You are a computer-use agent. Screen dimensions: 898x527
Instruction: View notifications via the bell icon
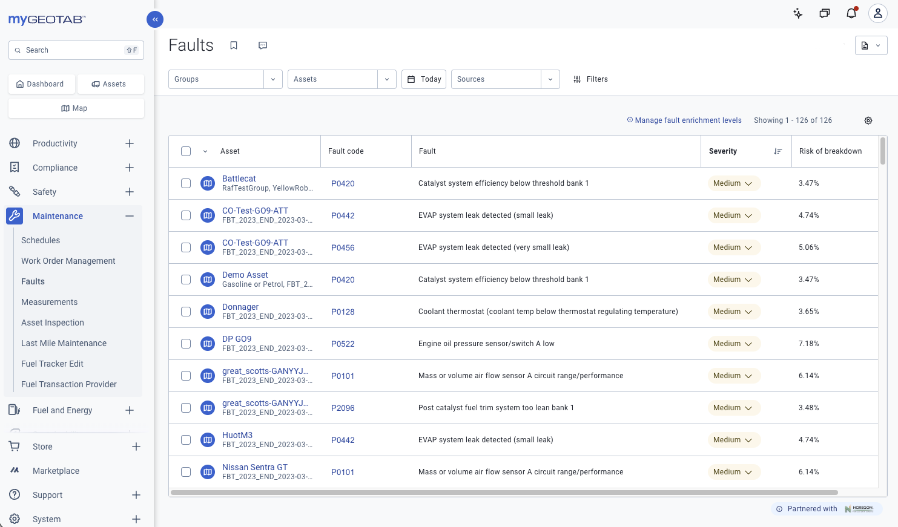coord(851,13)
